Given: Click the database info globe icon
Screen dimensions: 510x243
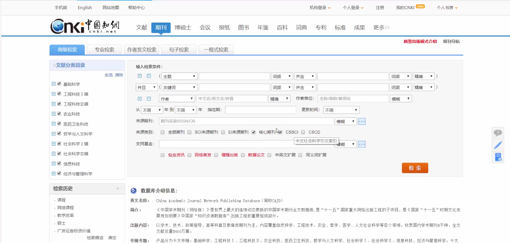Looking at the screenshot, I should coord(133,191).
